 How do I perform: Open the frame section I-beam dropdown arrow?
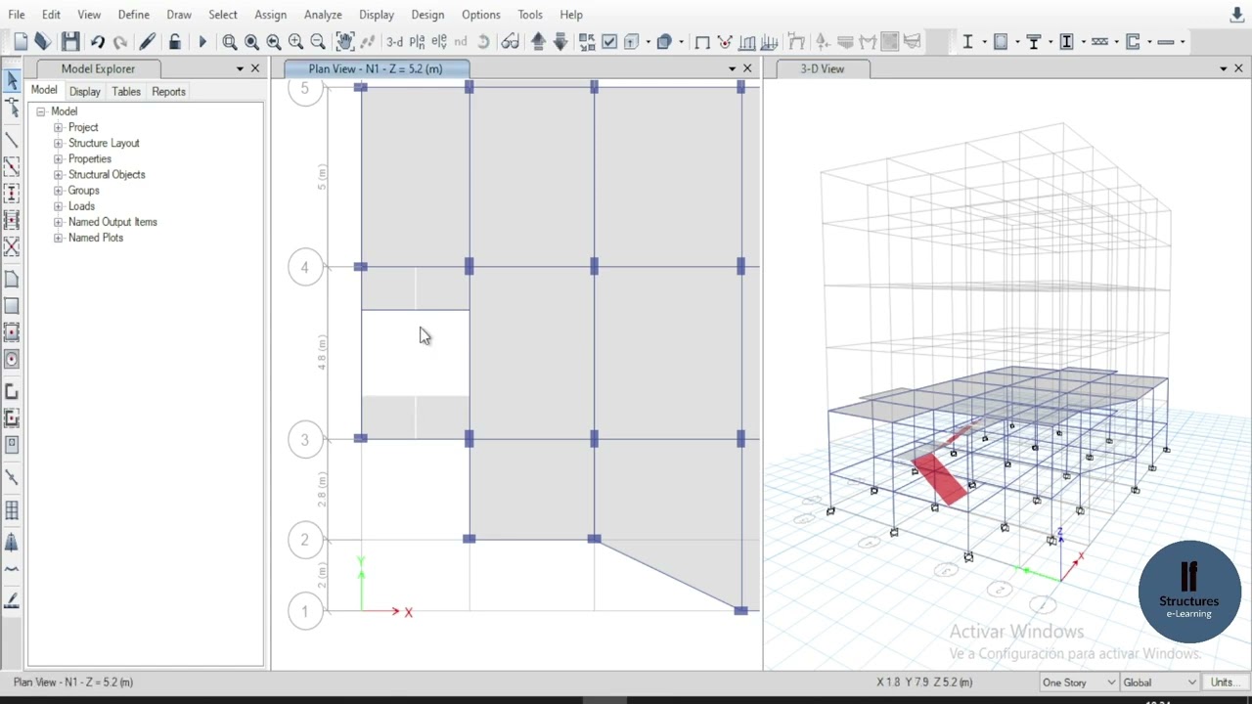point(983,41)
